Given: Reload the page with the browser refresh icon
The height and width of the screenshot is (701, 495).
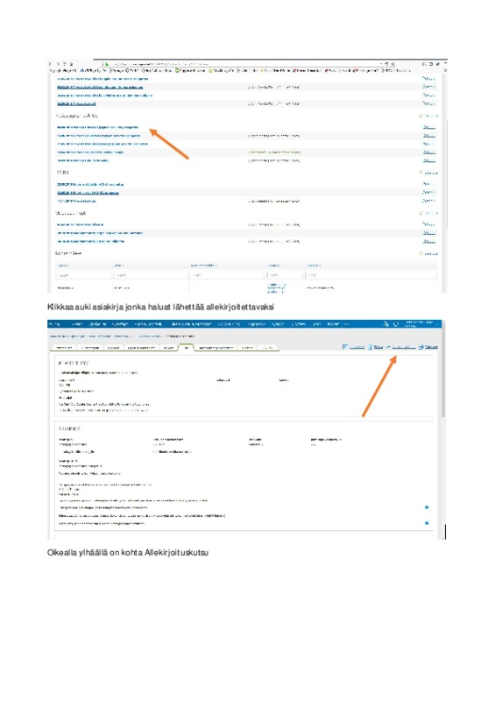Looking at the screenshot, I should coord(64,64).
